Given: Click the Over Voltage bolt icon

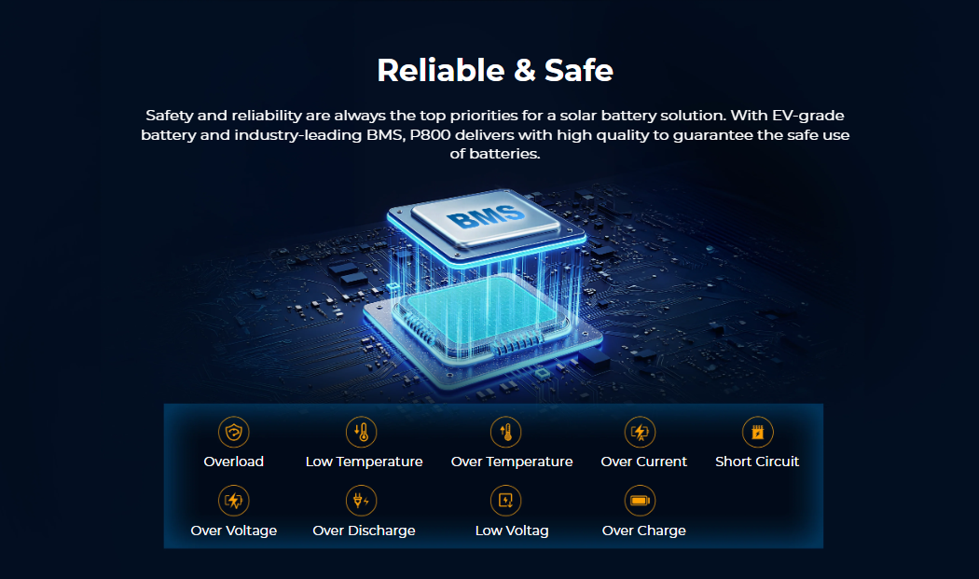Looking at the screenshot, I should point(233,501).
